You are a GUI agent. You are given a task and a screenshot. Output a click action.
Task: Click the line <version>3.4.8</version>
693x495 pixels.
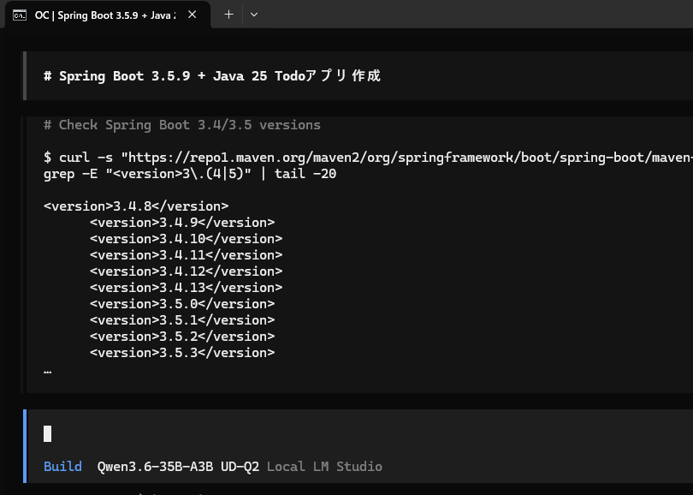coord(136,206)
